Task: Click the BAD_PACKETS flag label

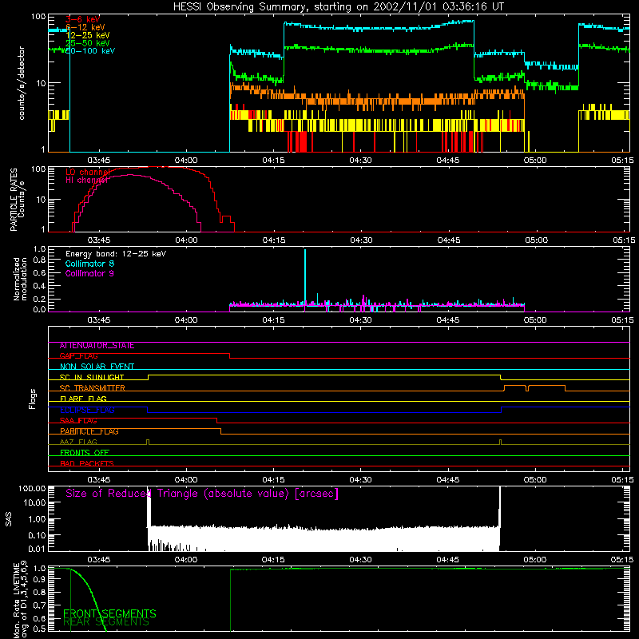Action: coord(87,464)
